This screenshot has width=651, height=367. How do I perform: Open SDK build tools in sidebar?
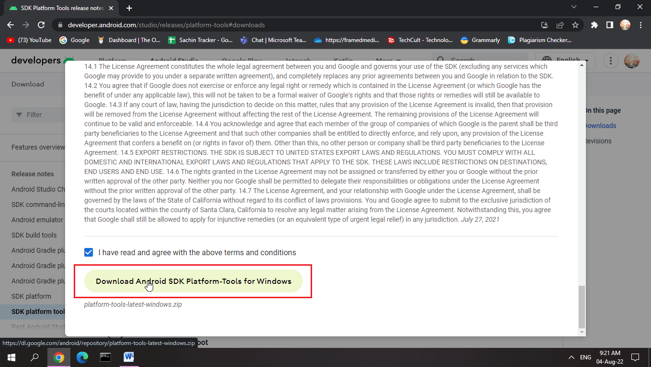click(34, 235)
